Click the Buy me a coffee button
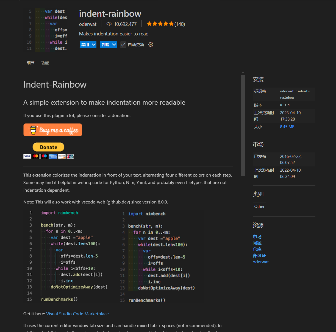This screenshot has width=336, height=332. point(53,130)
